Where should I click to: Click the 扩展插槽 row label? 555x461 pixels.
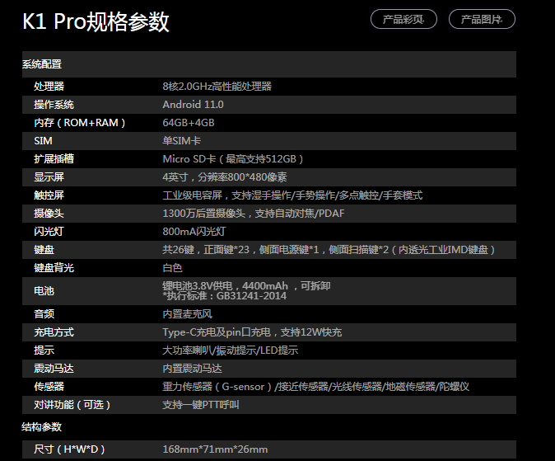(54, 159)
